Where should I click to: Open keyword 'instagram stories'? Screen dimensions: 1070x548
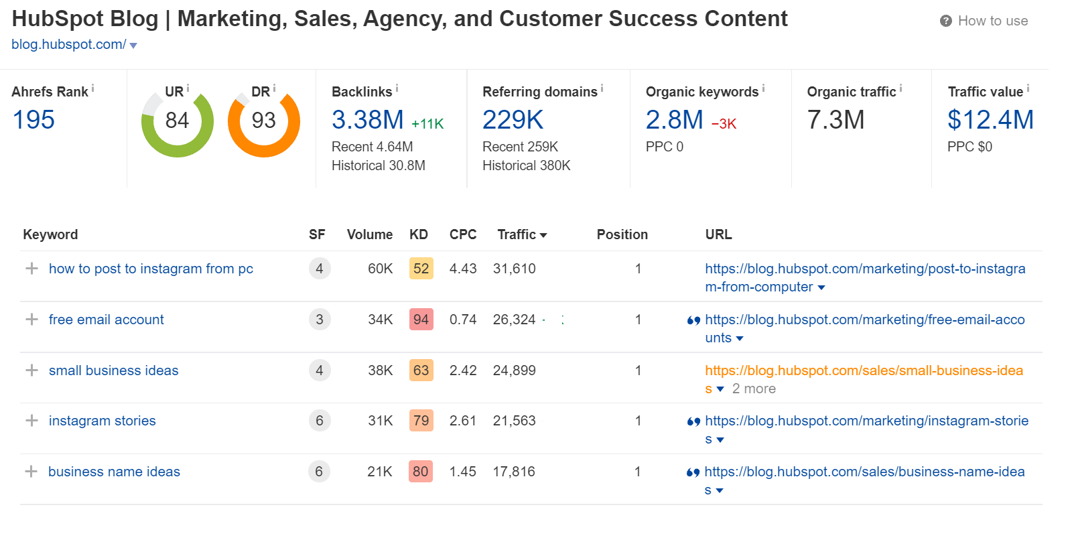coord(102,421)
